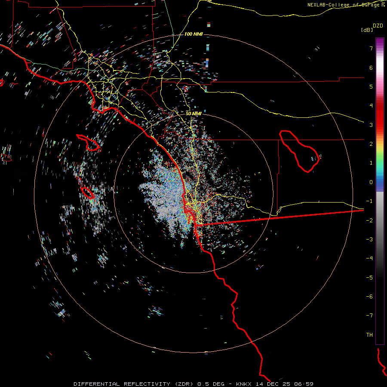Click the "100 NMI" range ring label
The image size is (387, 387).
coord(193,34)
